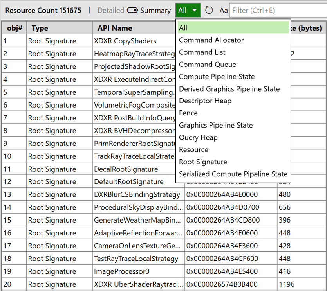The width and height of the screenshot is (327, 291).
Task: Toggle the Detailed/Summary switch
Action: (x=132, y=10)
